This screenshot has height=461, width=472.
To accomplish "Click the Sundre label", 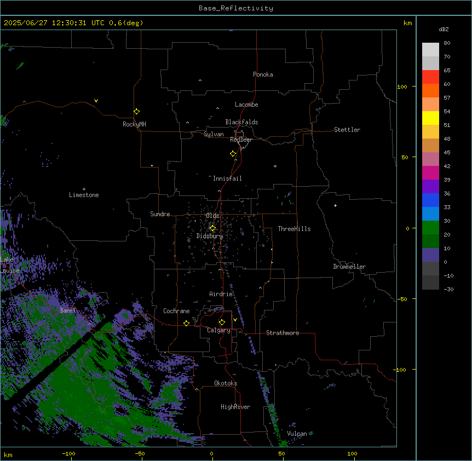I will [160, 214].
